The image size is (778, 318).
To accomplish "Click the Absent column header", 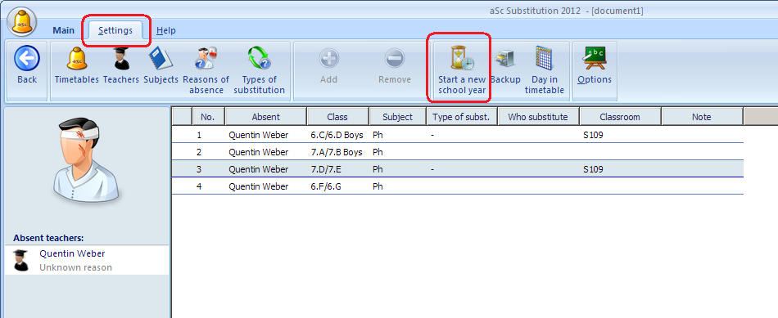I will point(265,117).
